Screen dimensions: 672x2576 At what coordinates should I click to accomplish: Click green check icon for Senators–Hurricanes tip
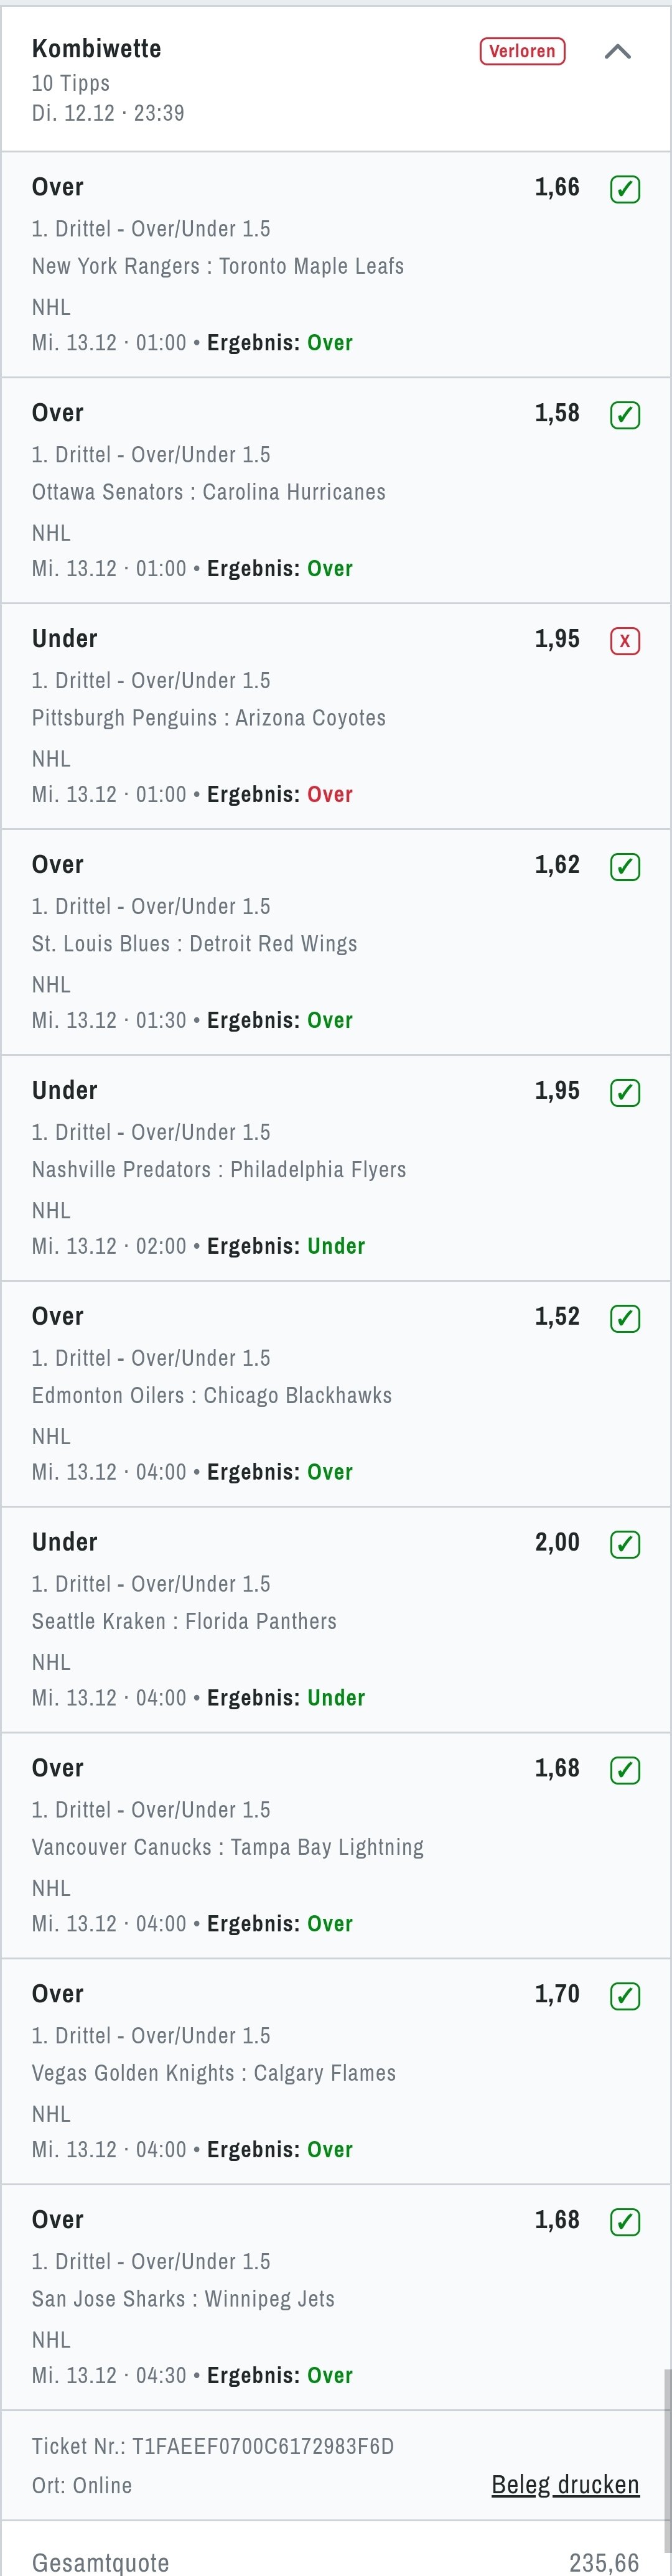pos(625,415)
